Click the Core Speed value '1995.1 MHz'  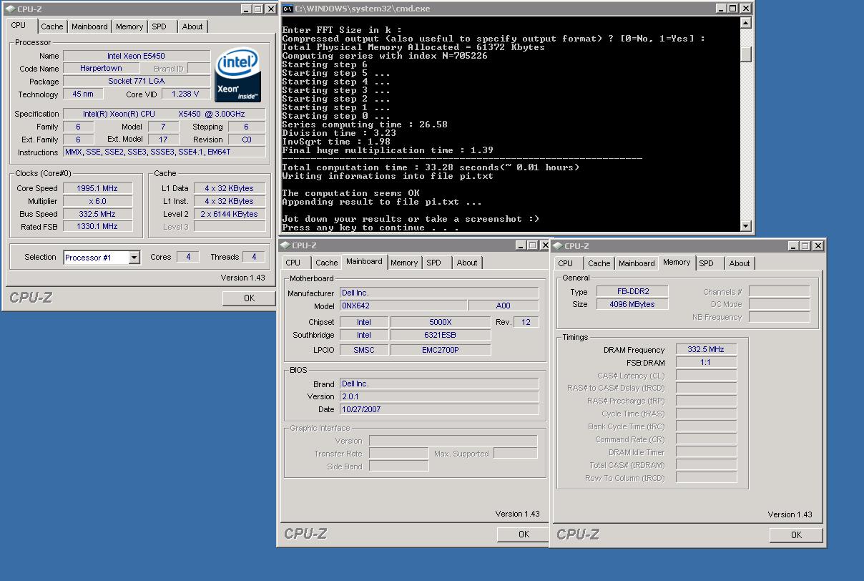pyautogui.click(x=97, y=188)
